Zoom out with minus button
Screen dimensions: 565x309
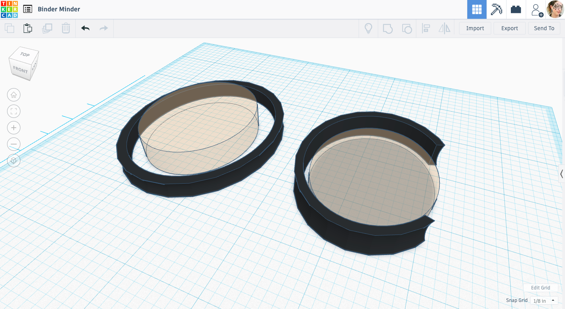14,144
